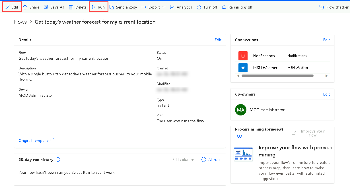Click Improve your flow button text
The height and width of the screenshot is (188, 350).
[313, 133]
